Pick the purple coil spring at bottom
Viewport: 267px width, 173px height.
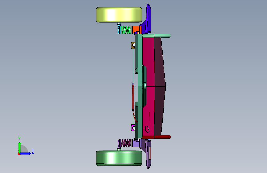[126, 143]
